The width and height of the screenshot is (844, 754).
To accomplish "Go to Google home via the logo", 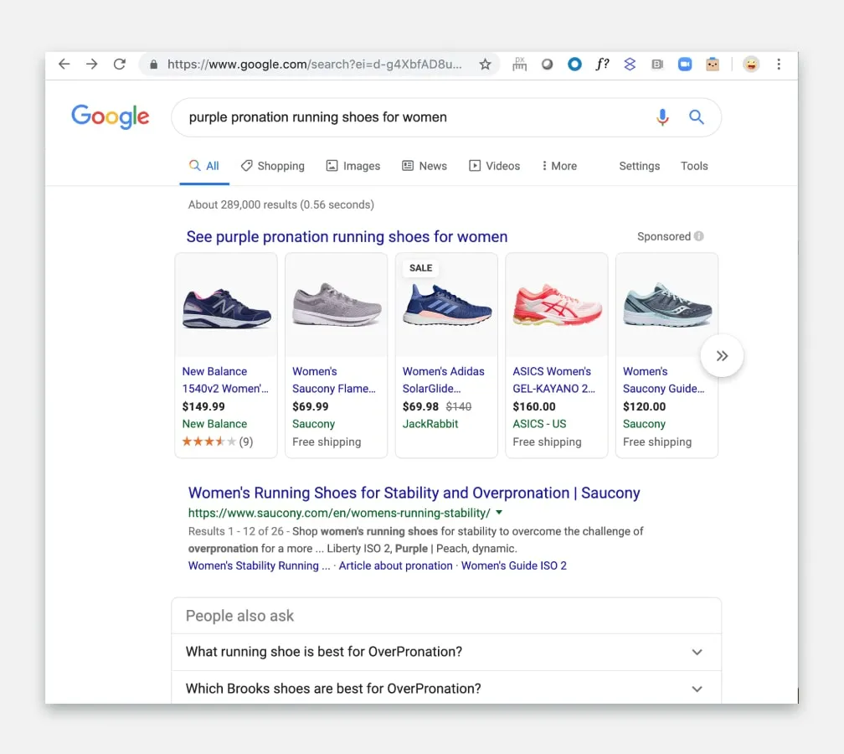I will tap(111, 117).
